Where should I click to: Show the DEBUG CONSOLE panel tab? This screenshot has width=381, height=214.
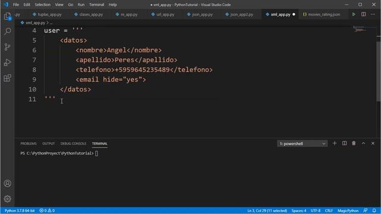point(73,144)
